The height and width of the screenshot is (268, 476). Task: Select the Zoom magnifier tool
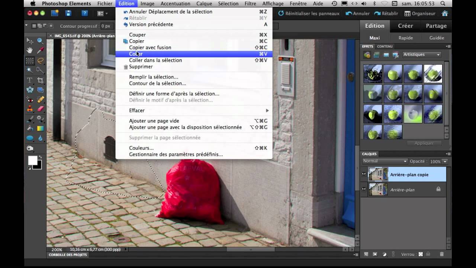[x=40, y=41]
